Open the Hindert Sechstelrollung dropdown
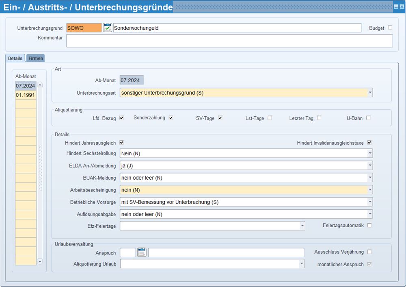 click(x=370, y=153)
